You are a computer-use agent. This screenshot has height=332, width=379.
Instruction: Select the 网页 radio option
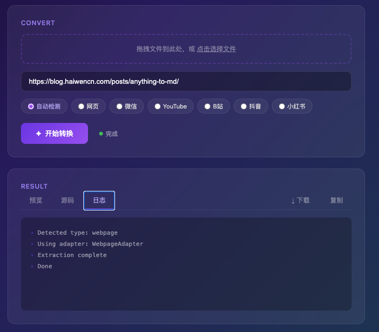tap(81, 106)
